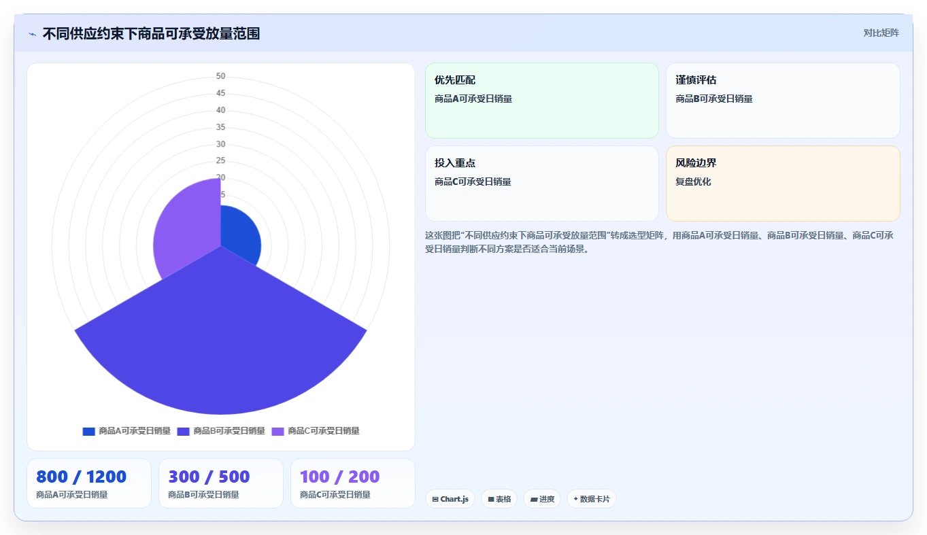
Task: Click the 商品C可承受日销量 label under 100 / 200
Action: coord(335,495)
